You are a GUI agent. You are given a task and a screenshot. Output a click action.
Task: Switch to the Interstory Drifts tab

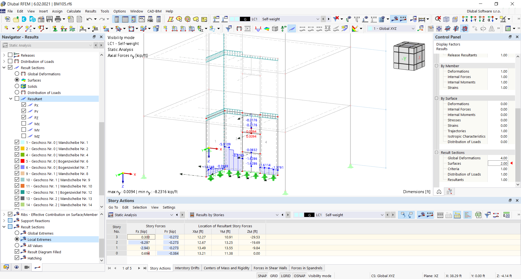coord(187,268)
